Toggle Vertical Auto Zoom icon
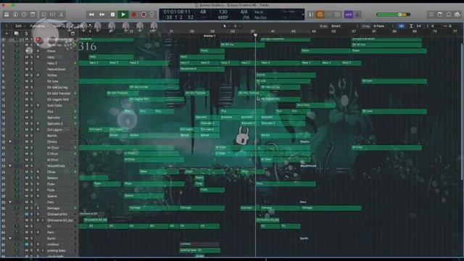 411,26
